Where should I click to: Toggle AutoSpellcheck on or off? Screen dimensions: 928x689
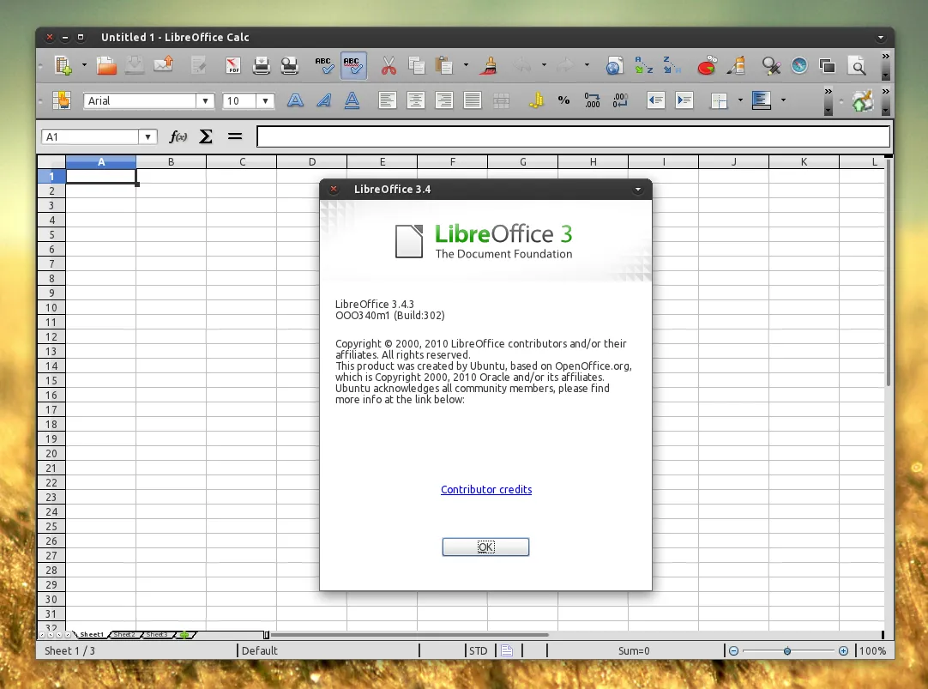pos(353,65)
